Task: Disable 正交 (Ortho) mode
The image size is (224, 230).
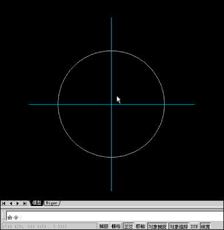Action: (129, 227)
